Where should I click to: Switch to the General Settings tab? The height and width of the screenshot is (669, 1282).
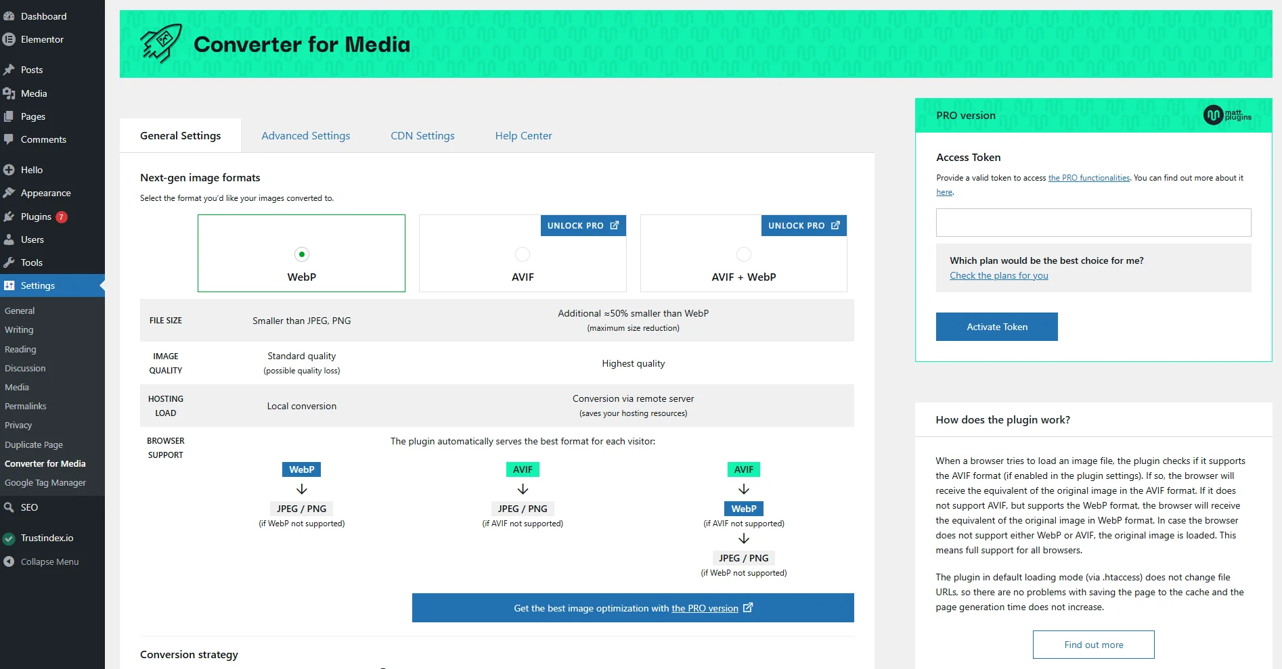180,135
